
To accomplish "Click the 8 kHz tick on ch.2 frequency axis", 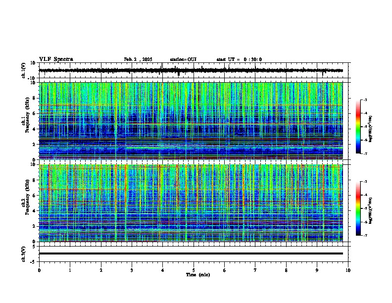I will click(35, 180).
